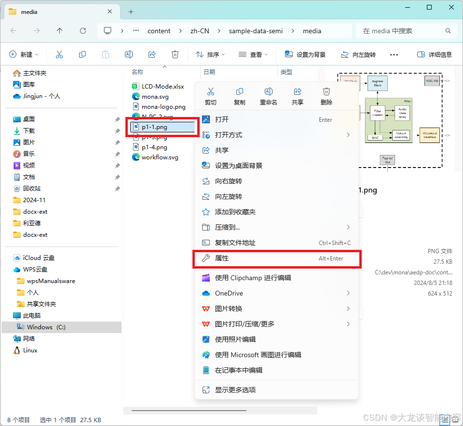The image size is (463, 426).
Task: Unpin Downloads (下载) pin icon
Action: (x=118, y=131)
